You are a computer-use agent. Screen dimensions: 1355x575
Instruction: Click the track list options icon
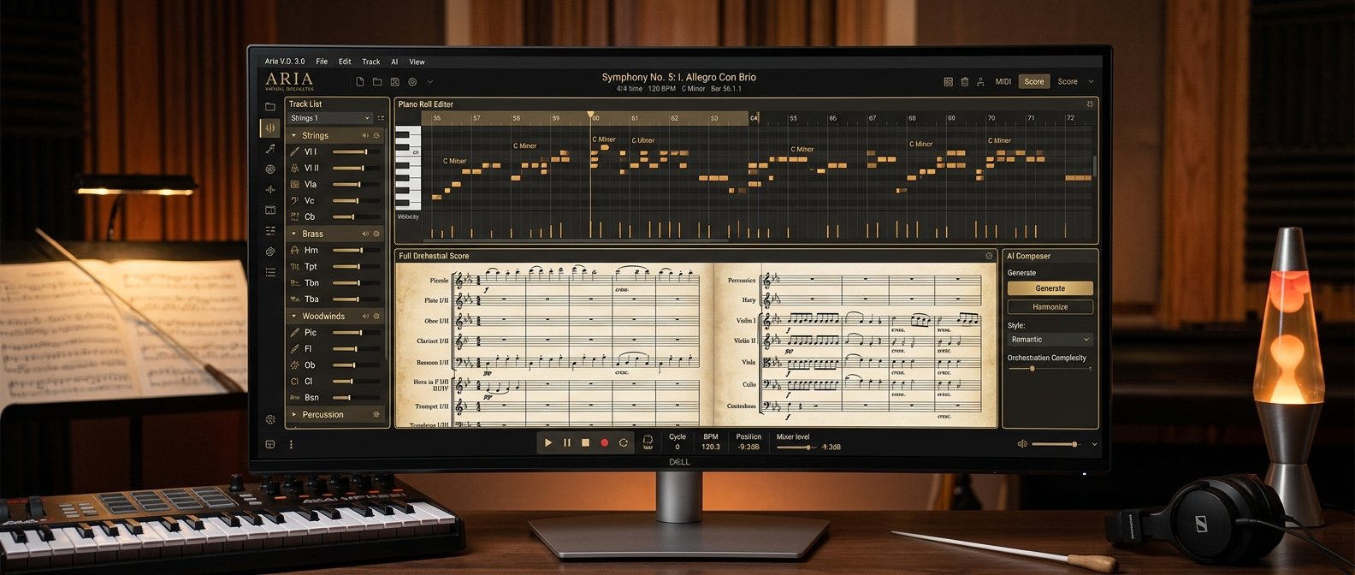tap(381, 118)
